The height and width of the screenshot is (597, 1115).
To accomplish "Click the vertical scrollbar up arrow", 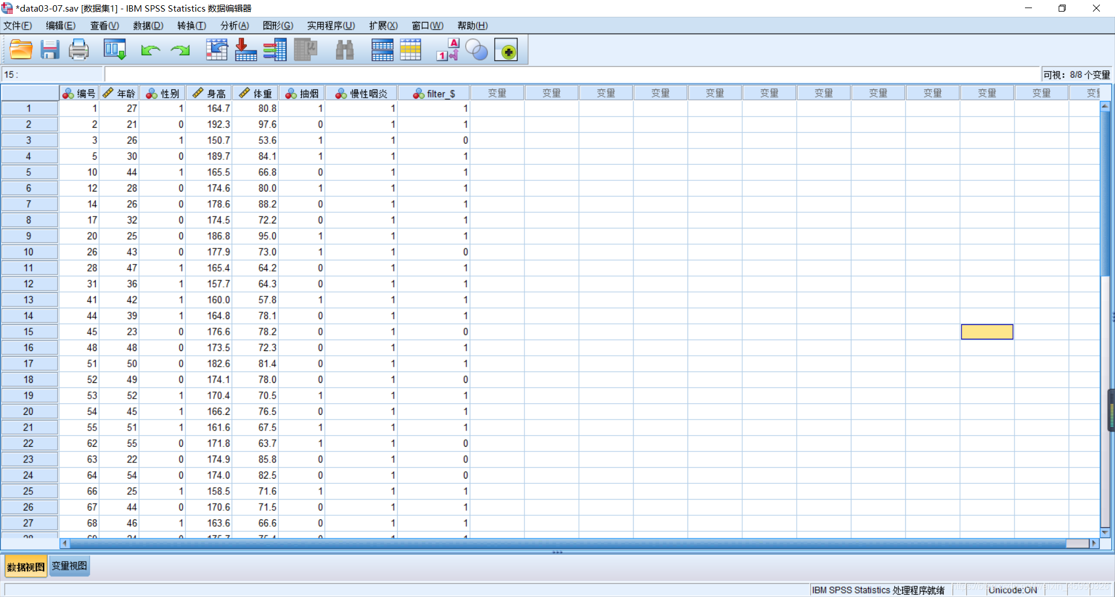I will pos(1105,106).
